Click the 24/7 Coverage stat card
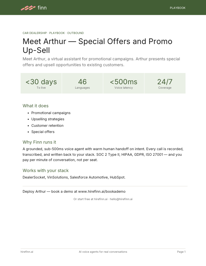The image size is (206, 266). 165,83
